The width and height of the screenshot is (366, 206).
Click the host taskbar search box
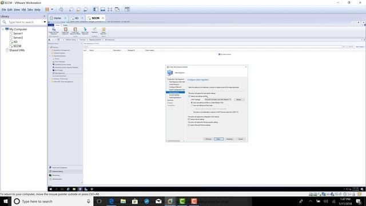point(52,201)
